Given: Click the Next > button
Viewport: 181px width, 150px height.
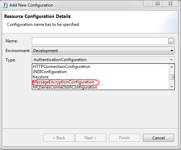Looking at the screenshot, I should (x=91, y=138).
